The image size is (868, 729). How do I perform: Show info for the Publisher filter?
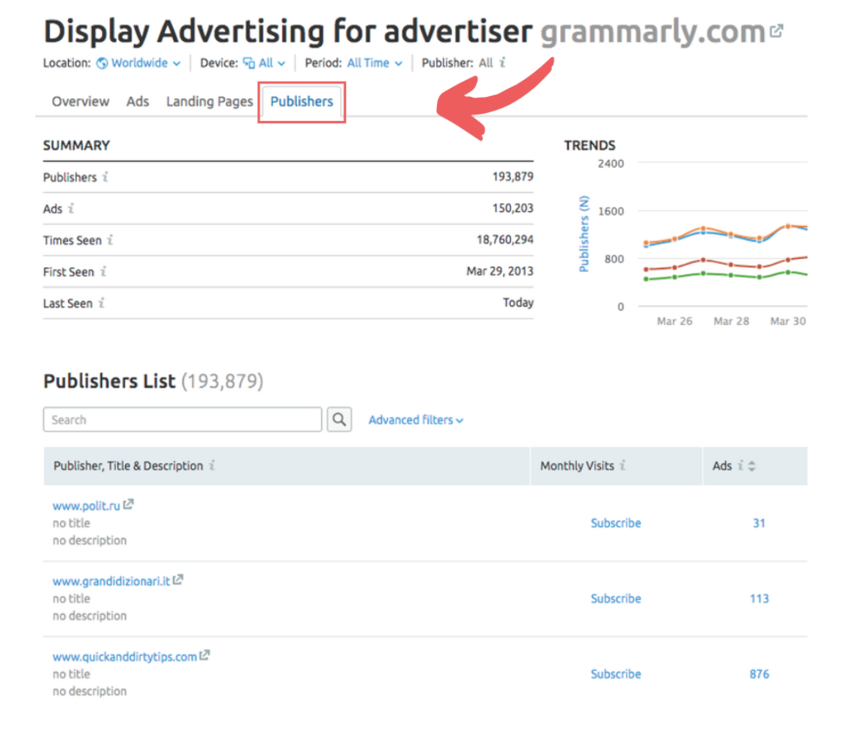tap(502, 62)
